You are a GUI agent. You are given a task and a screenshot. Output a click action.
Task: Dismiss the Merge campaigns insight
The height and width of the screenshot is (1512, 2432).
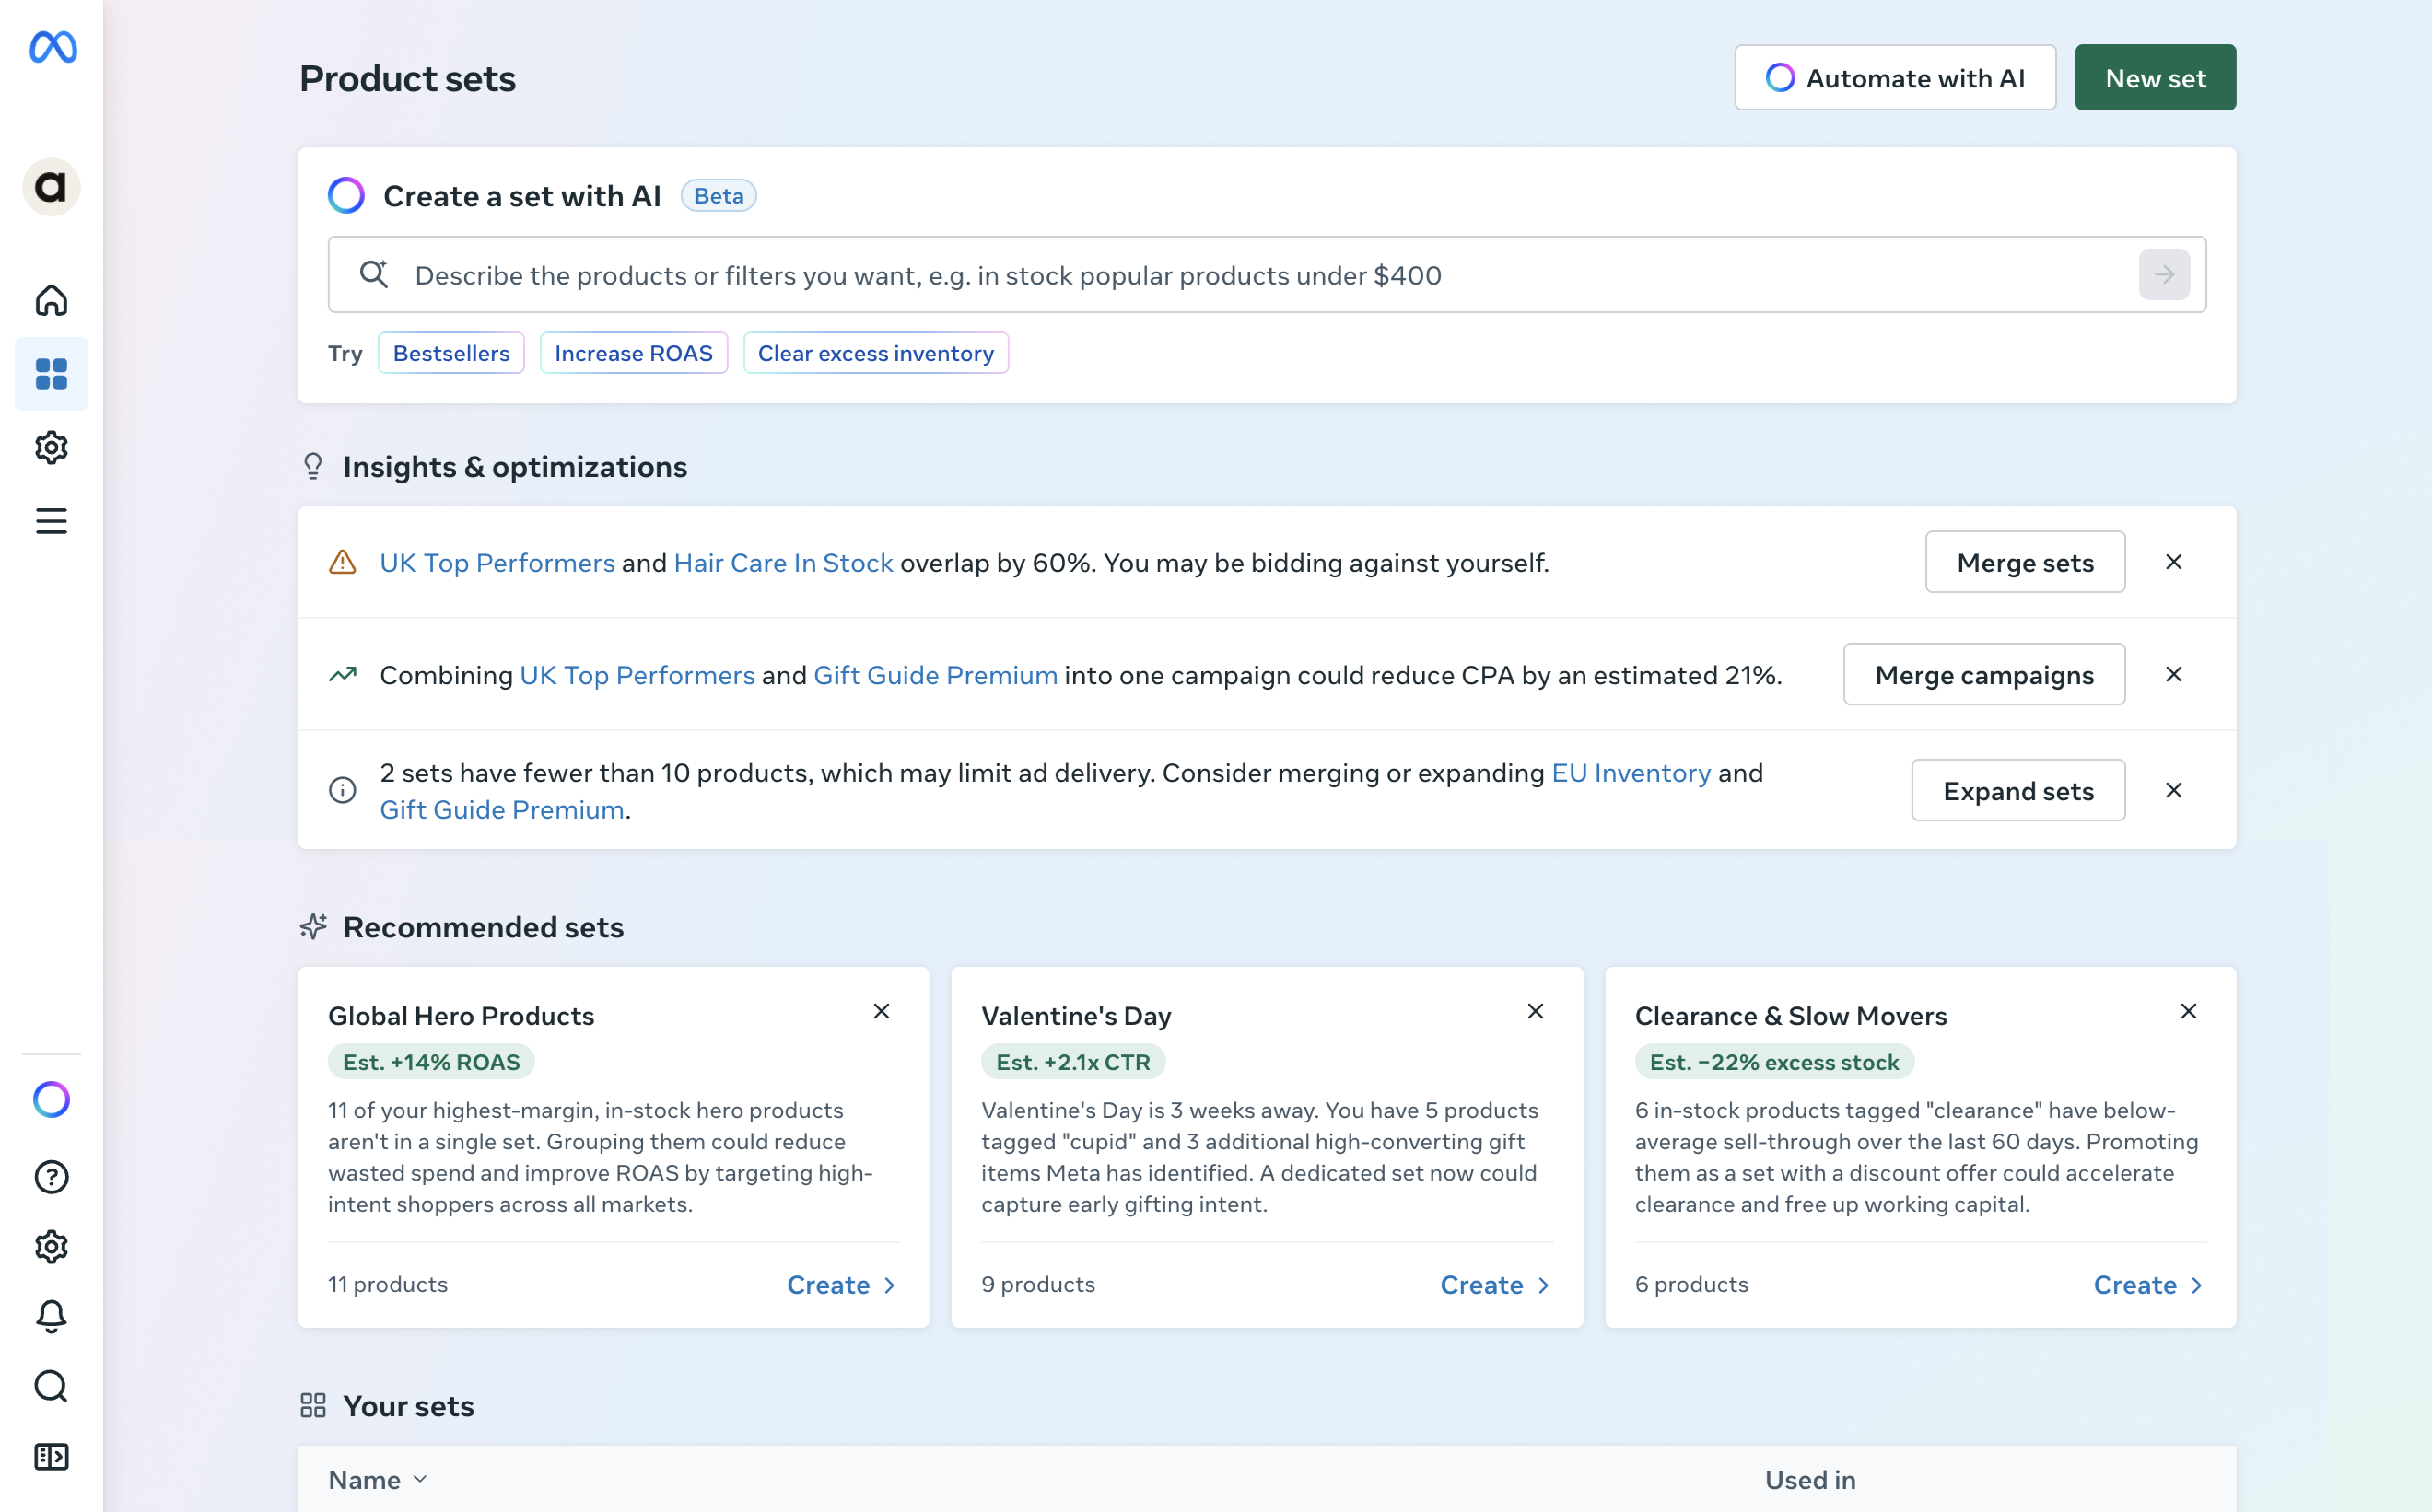point(2174,675)
